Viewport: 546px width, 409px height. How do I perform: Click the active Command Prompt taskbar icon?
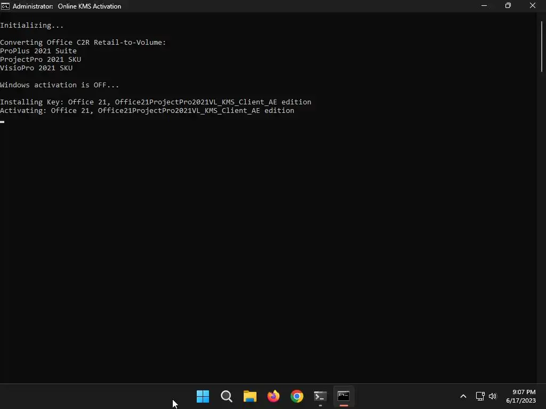[x=343, y=396]
